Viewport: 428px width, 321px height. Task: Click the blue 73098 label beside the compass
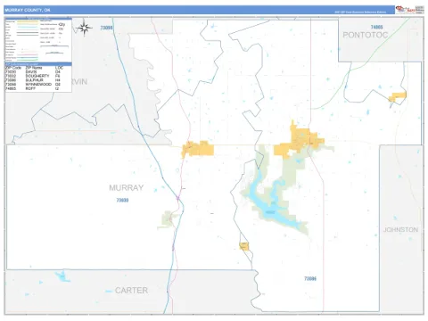pyautogui.click(x=106, y=28)
